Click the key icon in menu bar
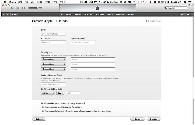This screenshot has height=125, width=195. (x=125, y=2)
